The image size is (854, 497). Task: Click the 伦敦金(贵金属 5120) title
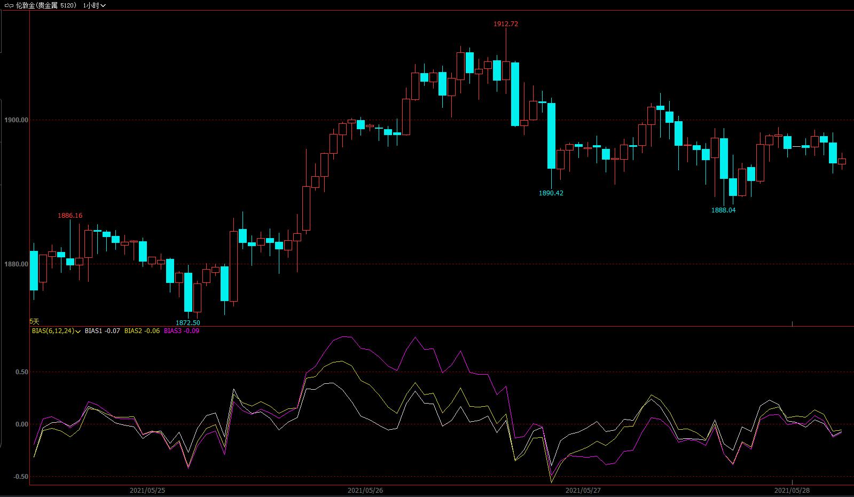46,5
